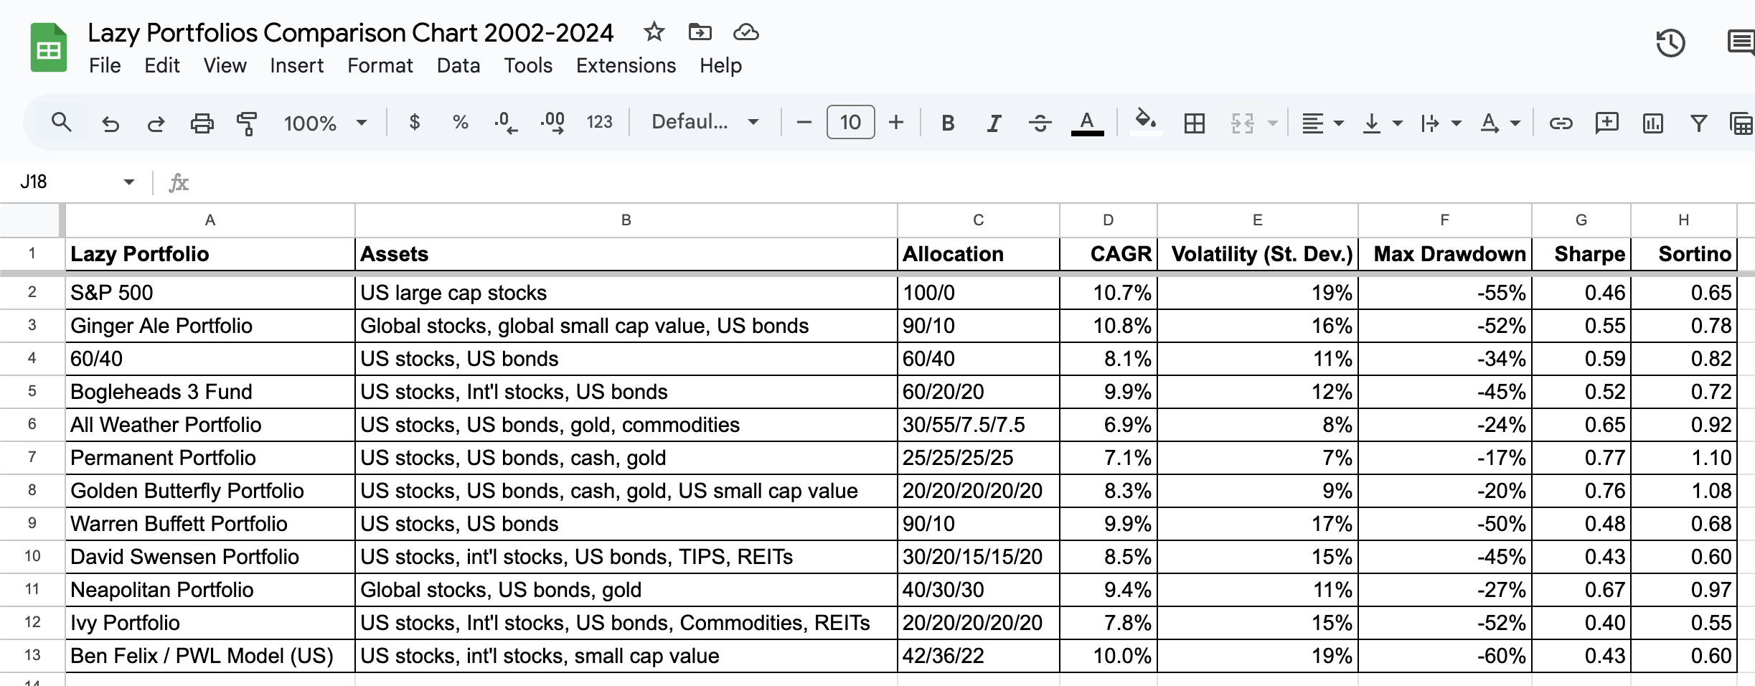Screen dimensions: 1755x686
Task: Toggle italic formatting
Action: (x=994, y=123)
